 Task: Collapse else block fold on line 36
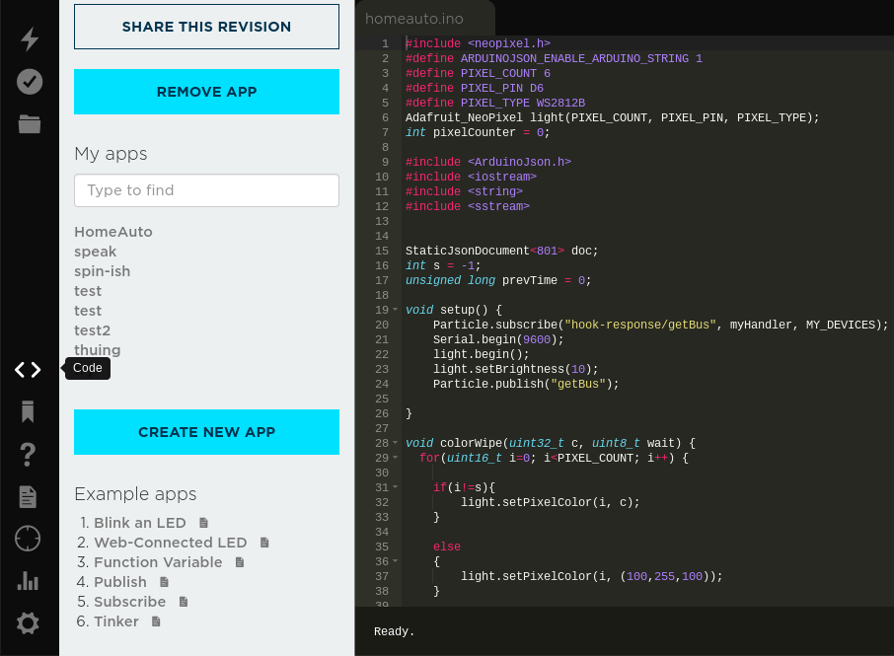(x=395, y=561)
